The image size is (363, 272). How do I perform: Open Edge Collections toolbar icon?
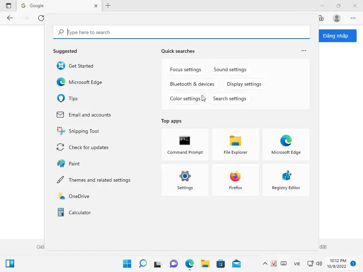coord(321,18)
